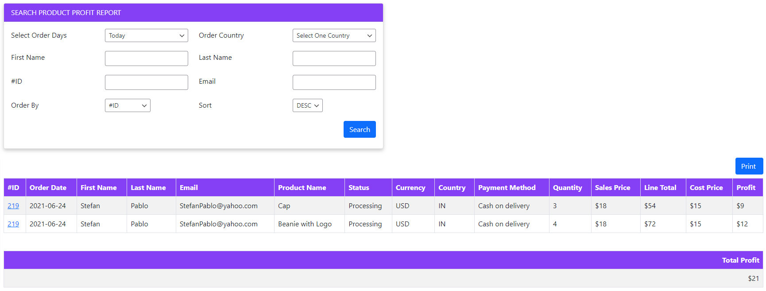This screenshot has height=291, width=766.
Task: Open order 219 link in Beanie row
Action: tap(13, 224)
